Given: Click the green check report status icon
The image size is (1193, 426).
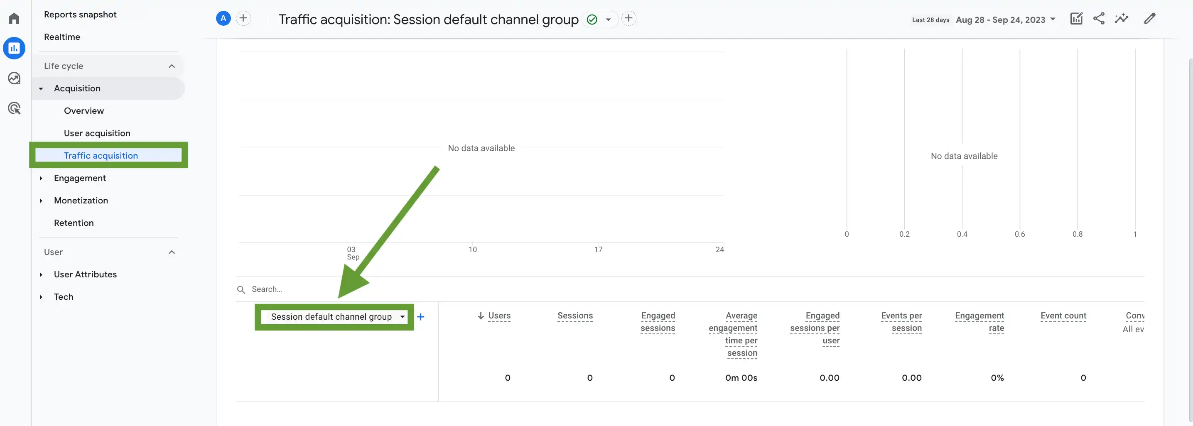Looking at the screenshot, I should [592, 20].
